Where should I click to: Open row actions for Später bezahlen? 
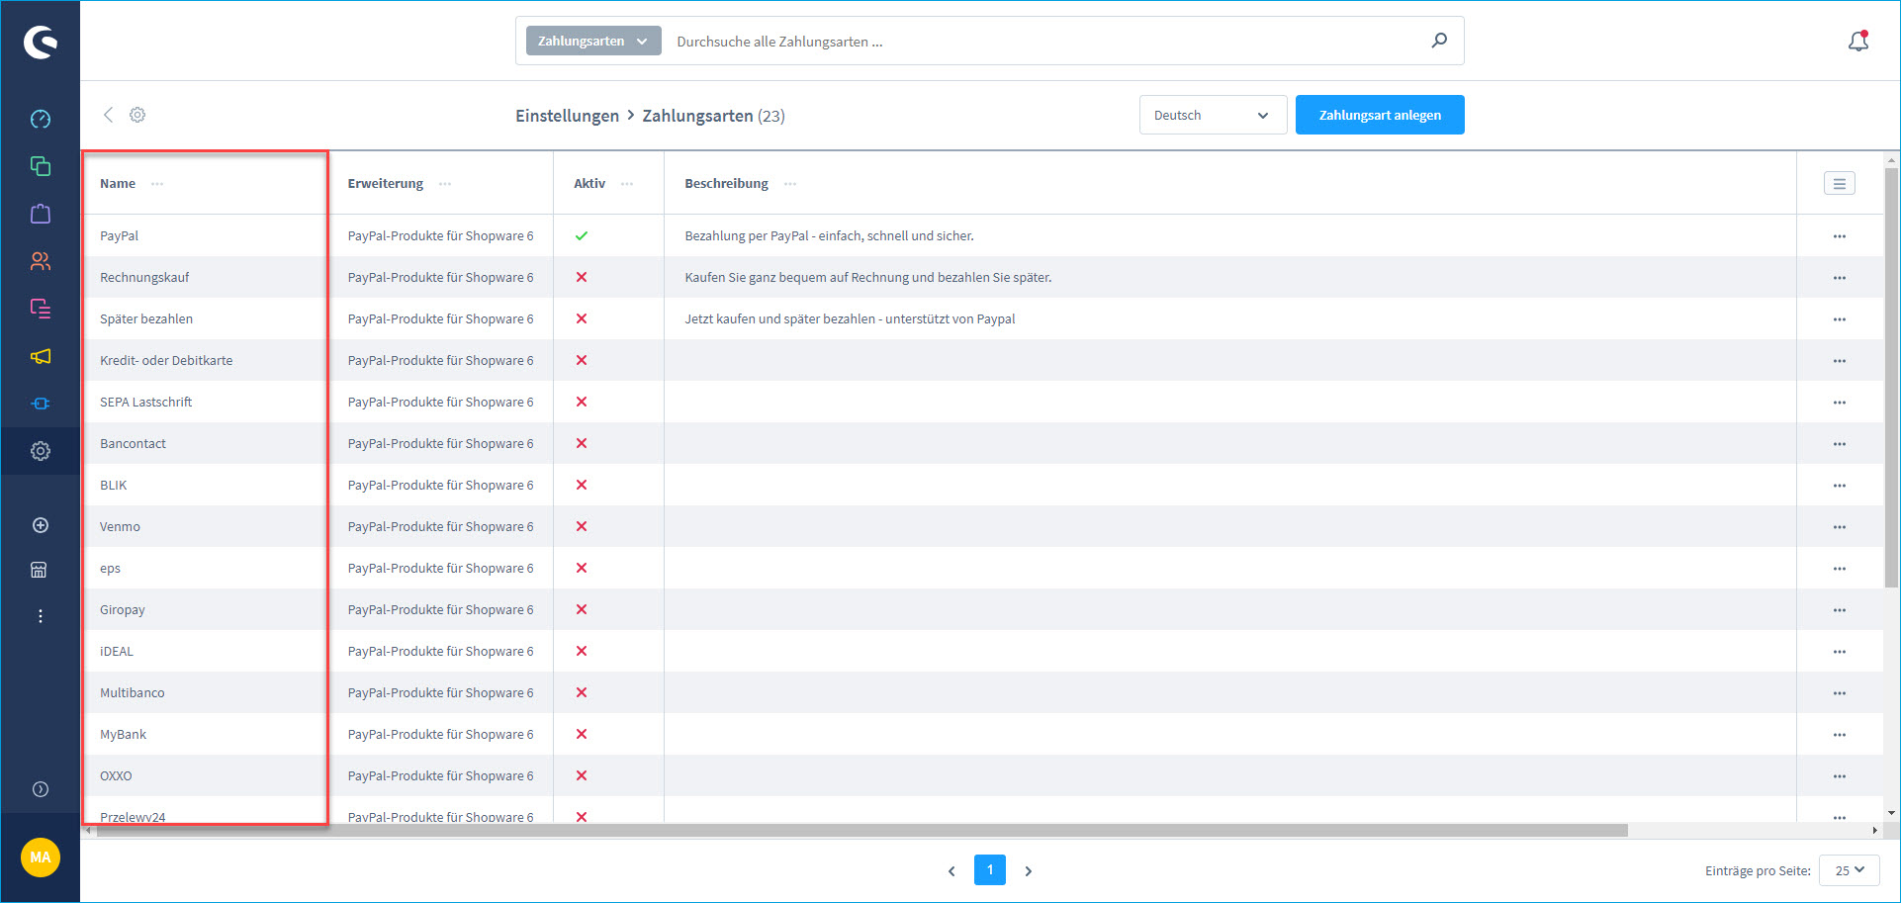pyautogui.click(x=1840, y=319)
